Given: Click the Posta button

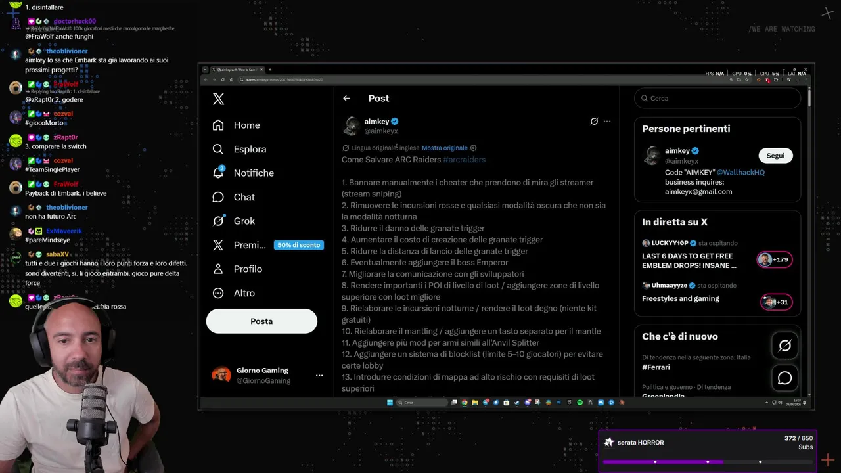Looking at the screenshot, I should 261,321.
